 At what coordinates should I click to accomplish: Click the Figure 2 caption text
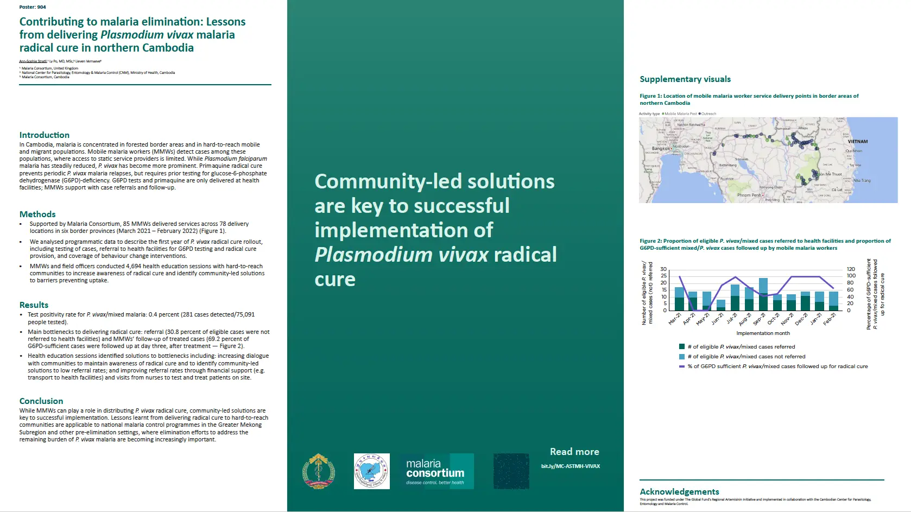tap(765, 244)
